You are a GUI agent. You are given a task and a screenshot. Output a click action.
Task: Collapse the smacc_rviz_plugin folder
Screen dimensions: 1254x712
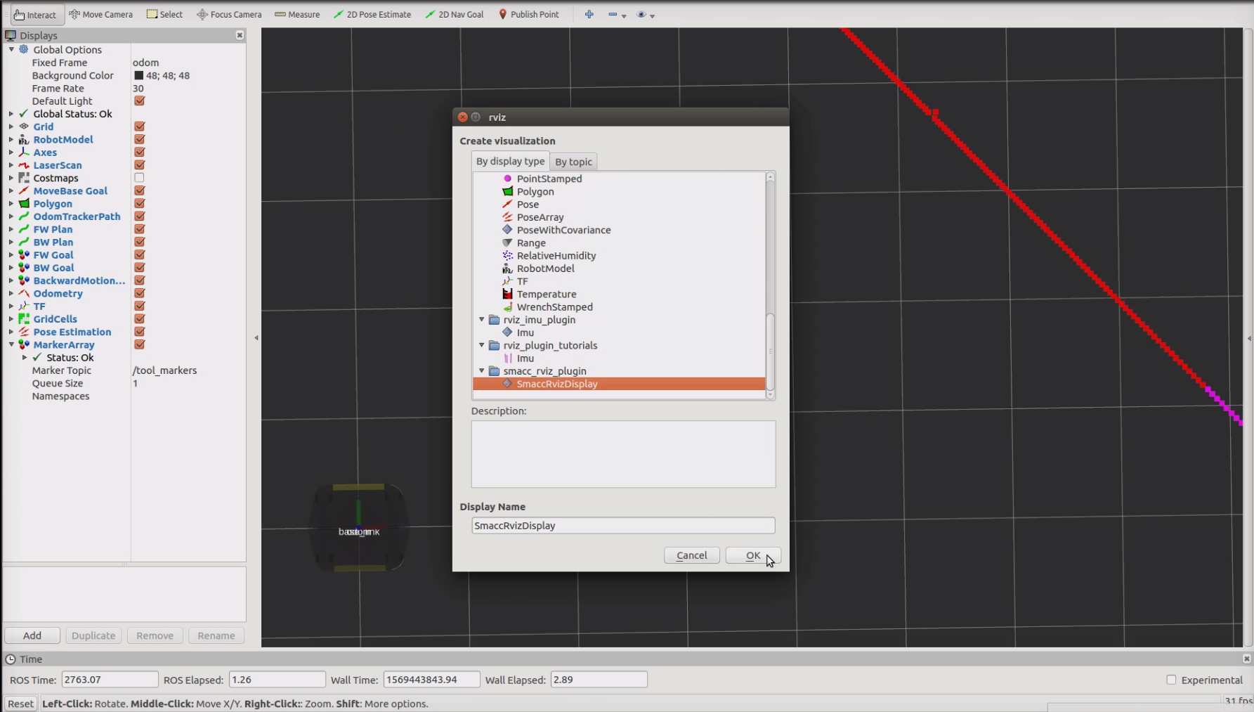481,370
